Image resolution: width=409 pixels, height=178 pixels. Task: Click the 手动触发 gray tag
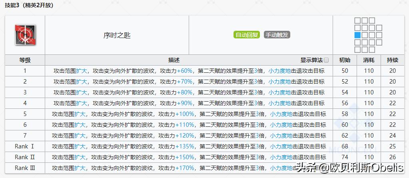pos(277,35)
